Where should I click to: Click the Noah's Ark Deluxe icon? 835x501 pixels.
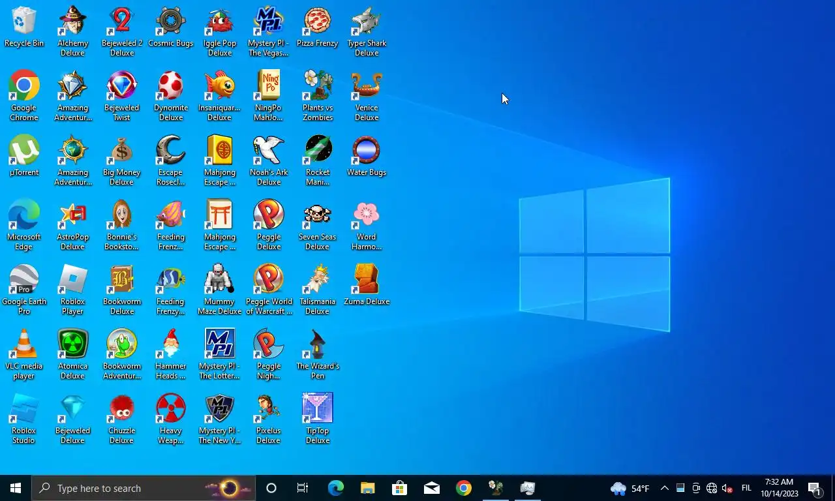click(x=269, y=160)
